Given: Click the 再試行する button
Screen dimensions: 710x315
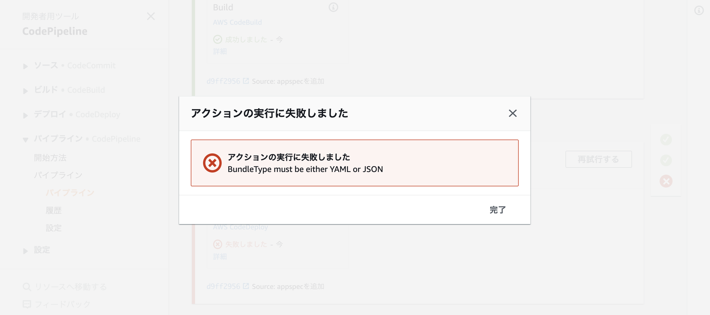Looking at the screenshot, I should [x=599, y=159].
